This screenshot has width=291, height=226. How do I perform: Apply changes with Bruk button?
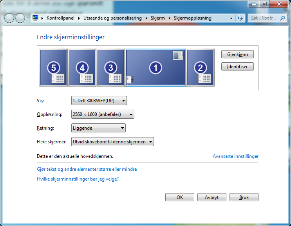click(x=244, y=197)
